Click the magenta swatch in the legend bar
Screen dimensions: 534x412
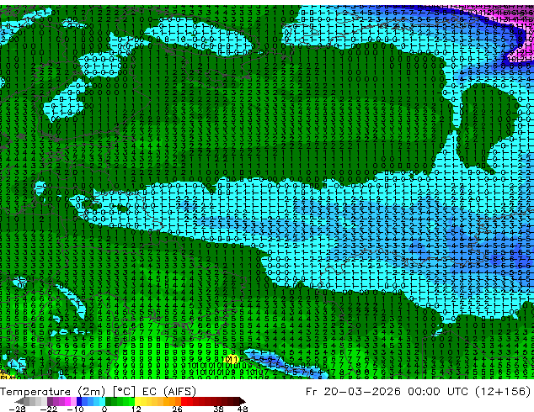(67, 401)
